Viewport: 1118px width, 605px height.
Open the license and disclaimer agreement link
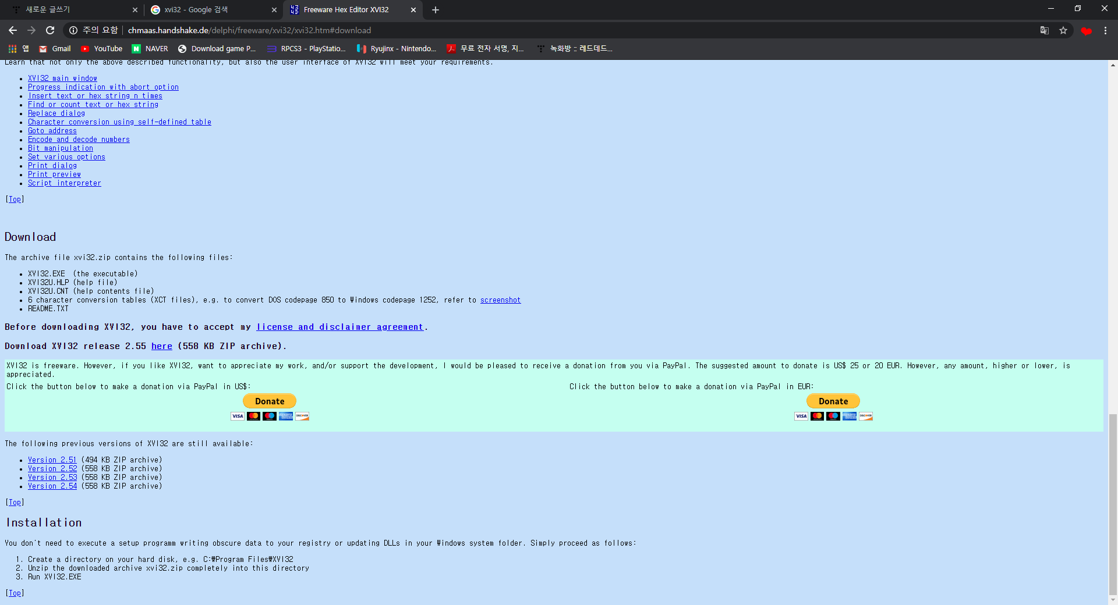tap(340, 327)
